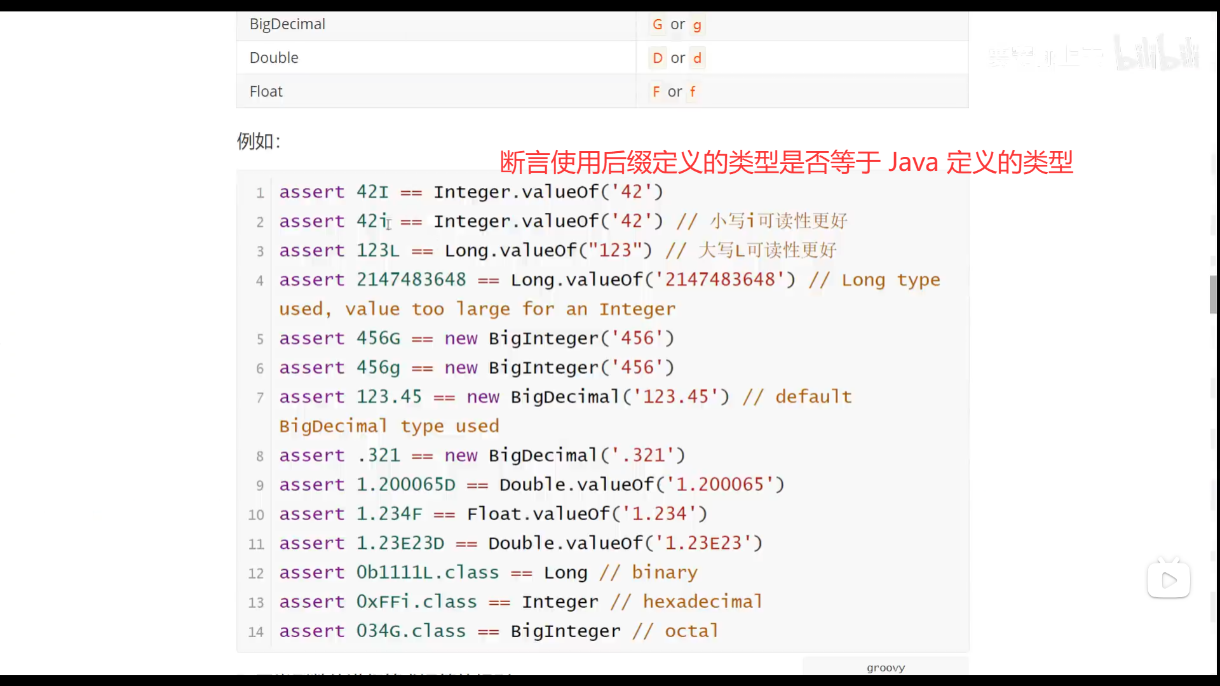1220x686 pixels.
Task: Click the red annotation text about Java types
Action: pos(786,163)
